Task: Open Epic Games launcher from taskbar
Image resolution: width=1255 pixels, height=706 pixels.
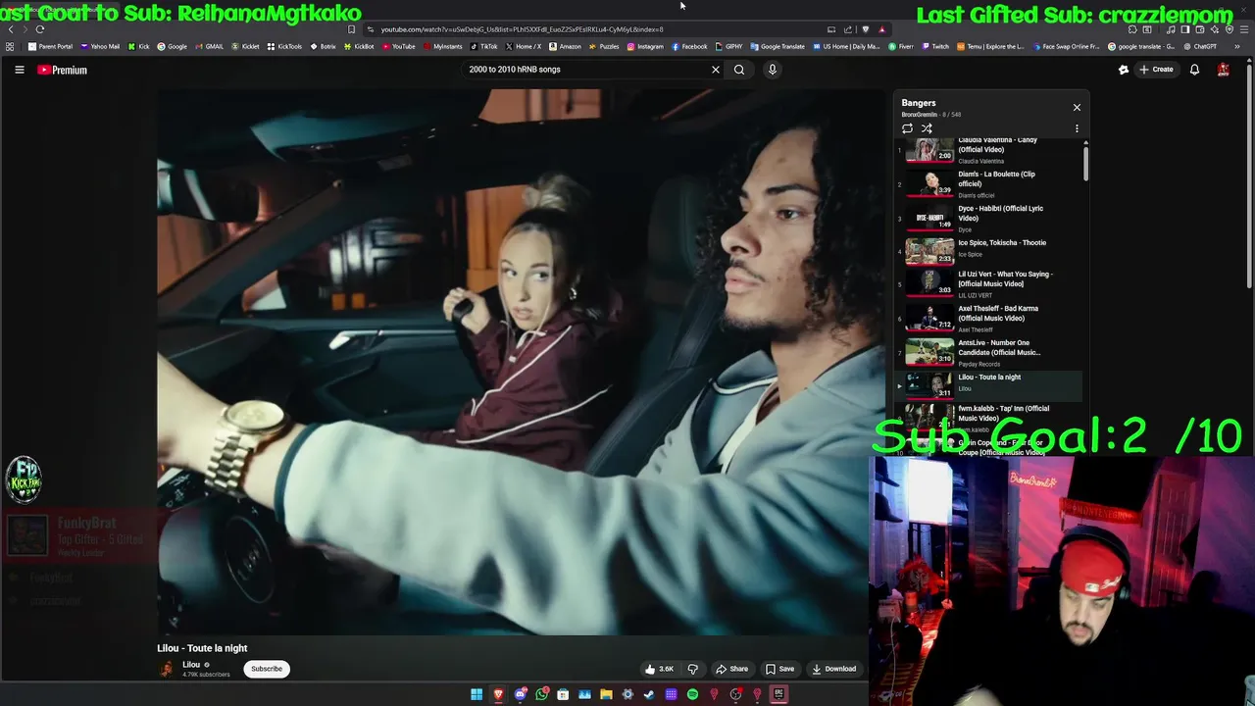Action: click(779, 694)
